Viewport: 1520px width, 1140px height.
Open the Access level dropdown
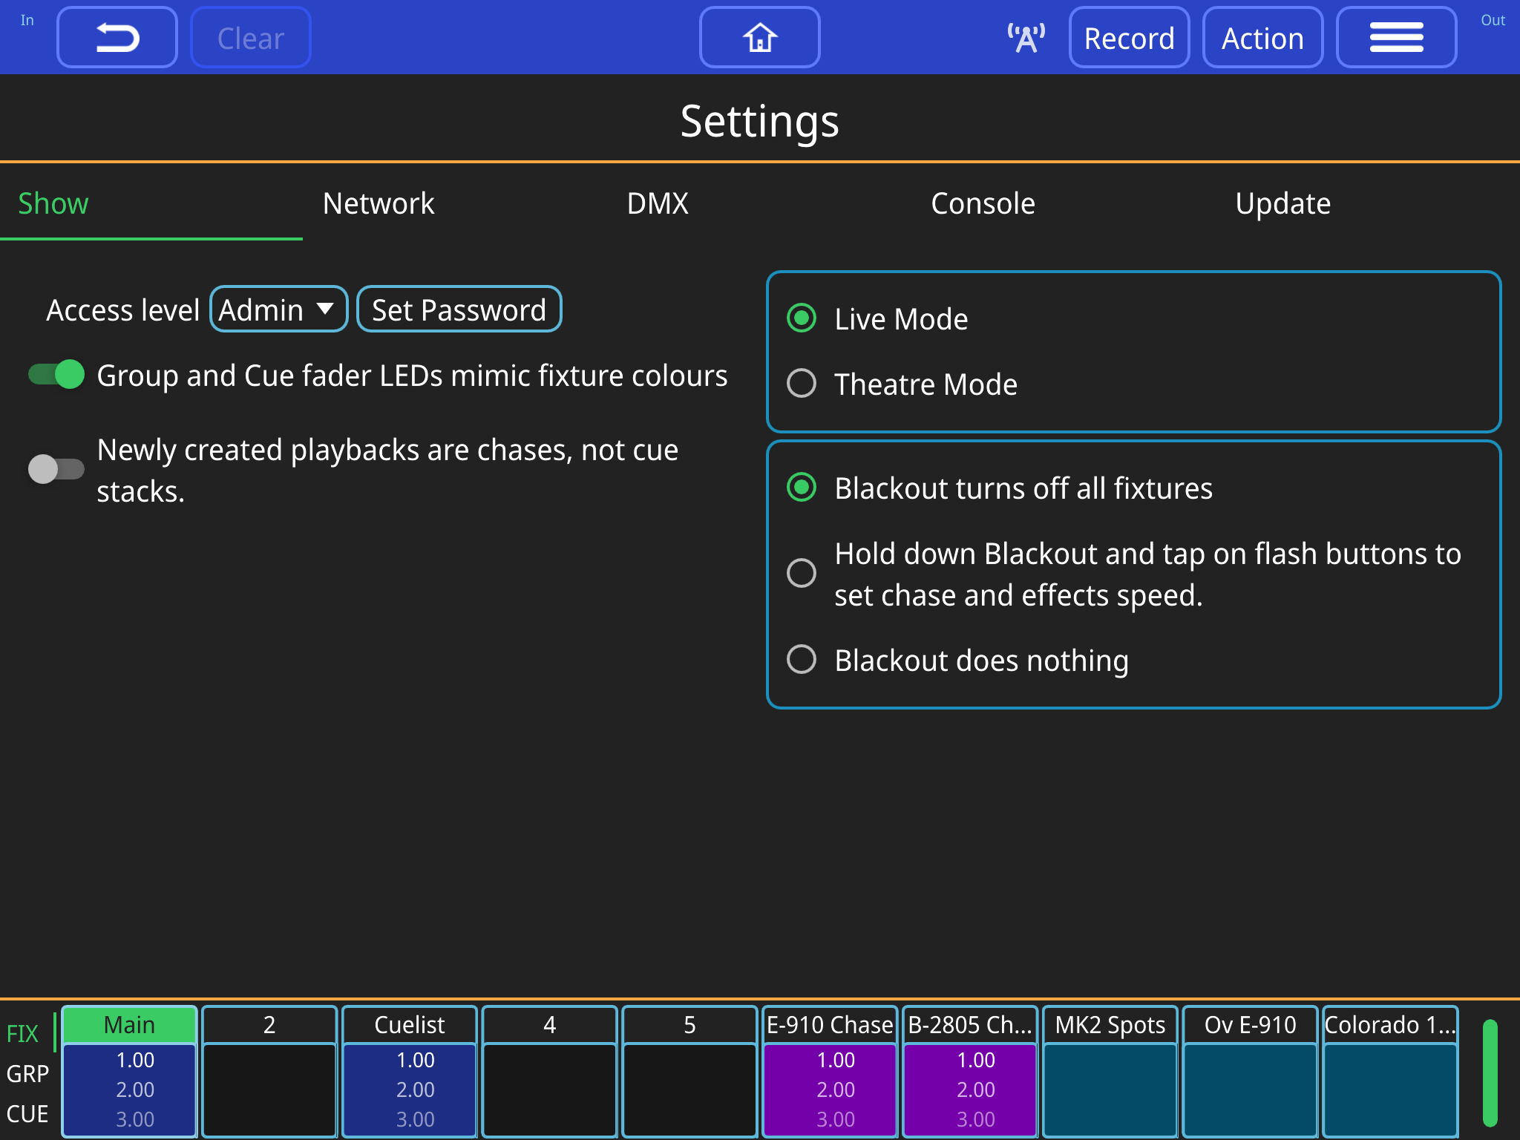click(278, 309)
